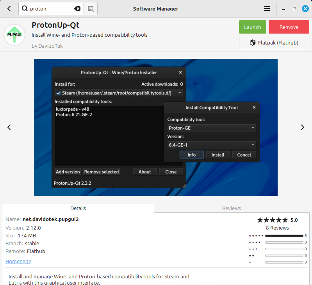This screenshot has width=312, height=285.
Task: Minimize the Software Manager window
Action: (x=283, y=9)
